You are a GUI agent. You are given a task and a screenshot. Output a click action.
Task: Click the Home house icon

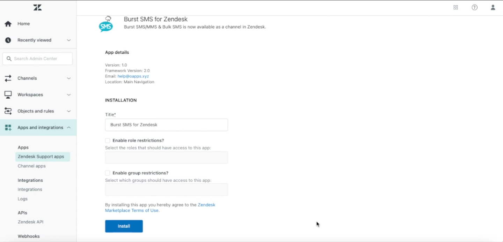pyautogui.click(x=8, y=24)
